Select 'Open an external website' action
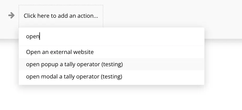This screenshot has height=110, width=242. coord(60,52)
